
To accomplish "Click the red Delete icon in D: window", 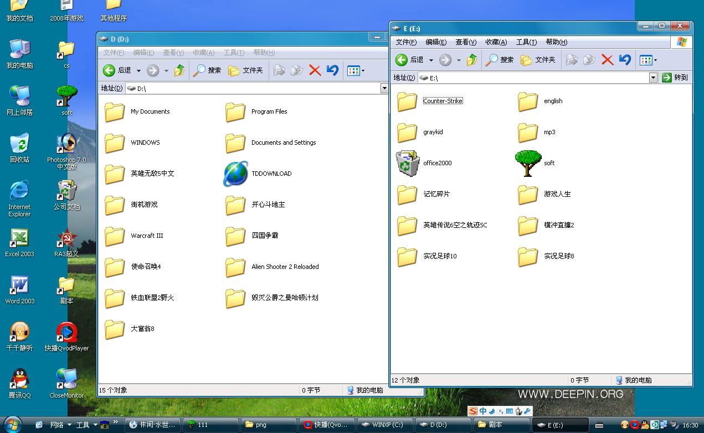I will (315, 70).
